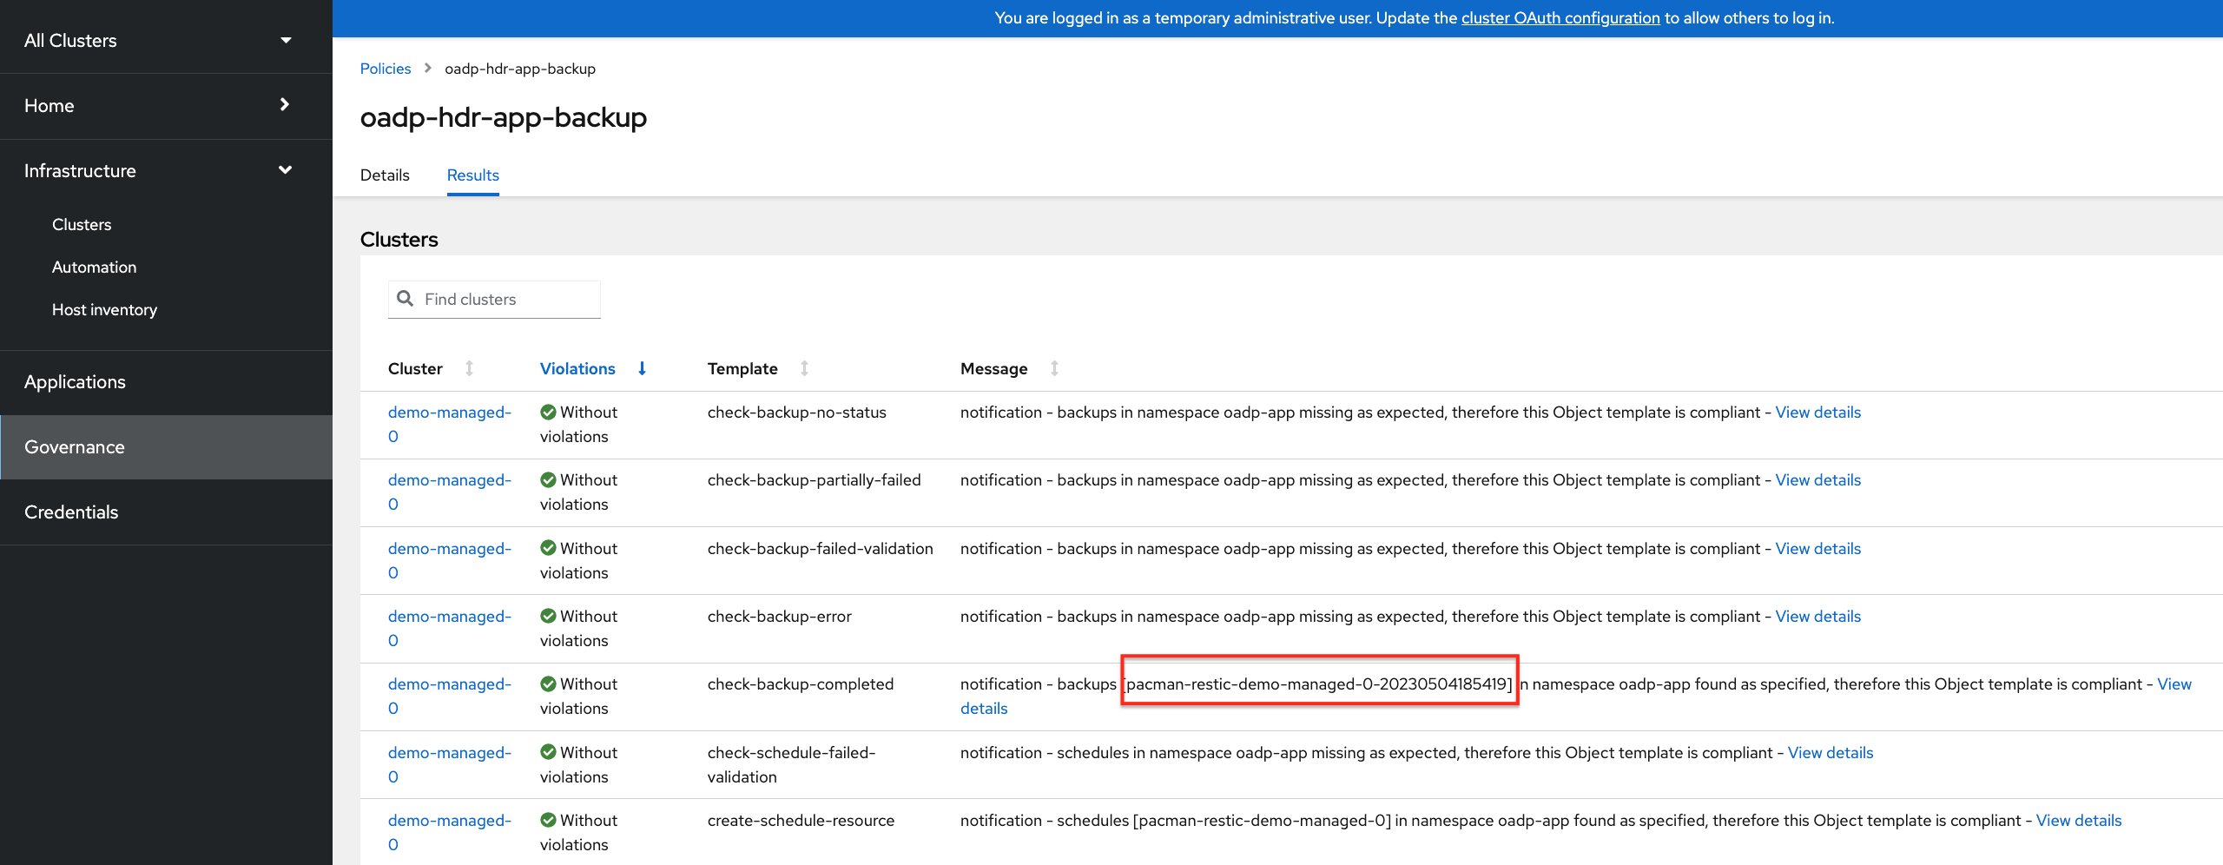Sort by Template column sort icon
Screen dimensions: 2223x865
coord(804,368)
